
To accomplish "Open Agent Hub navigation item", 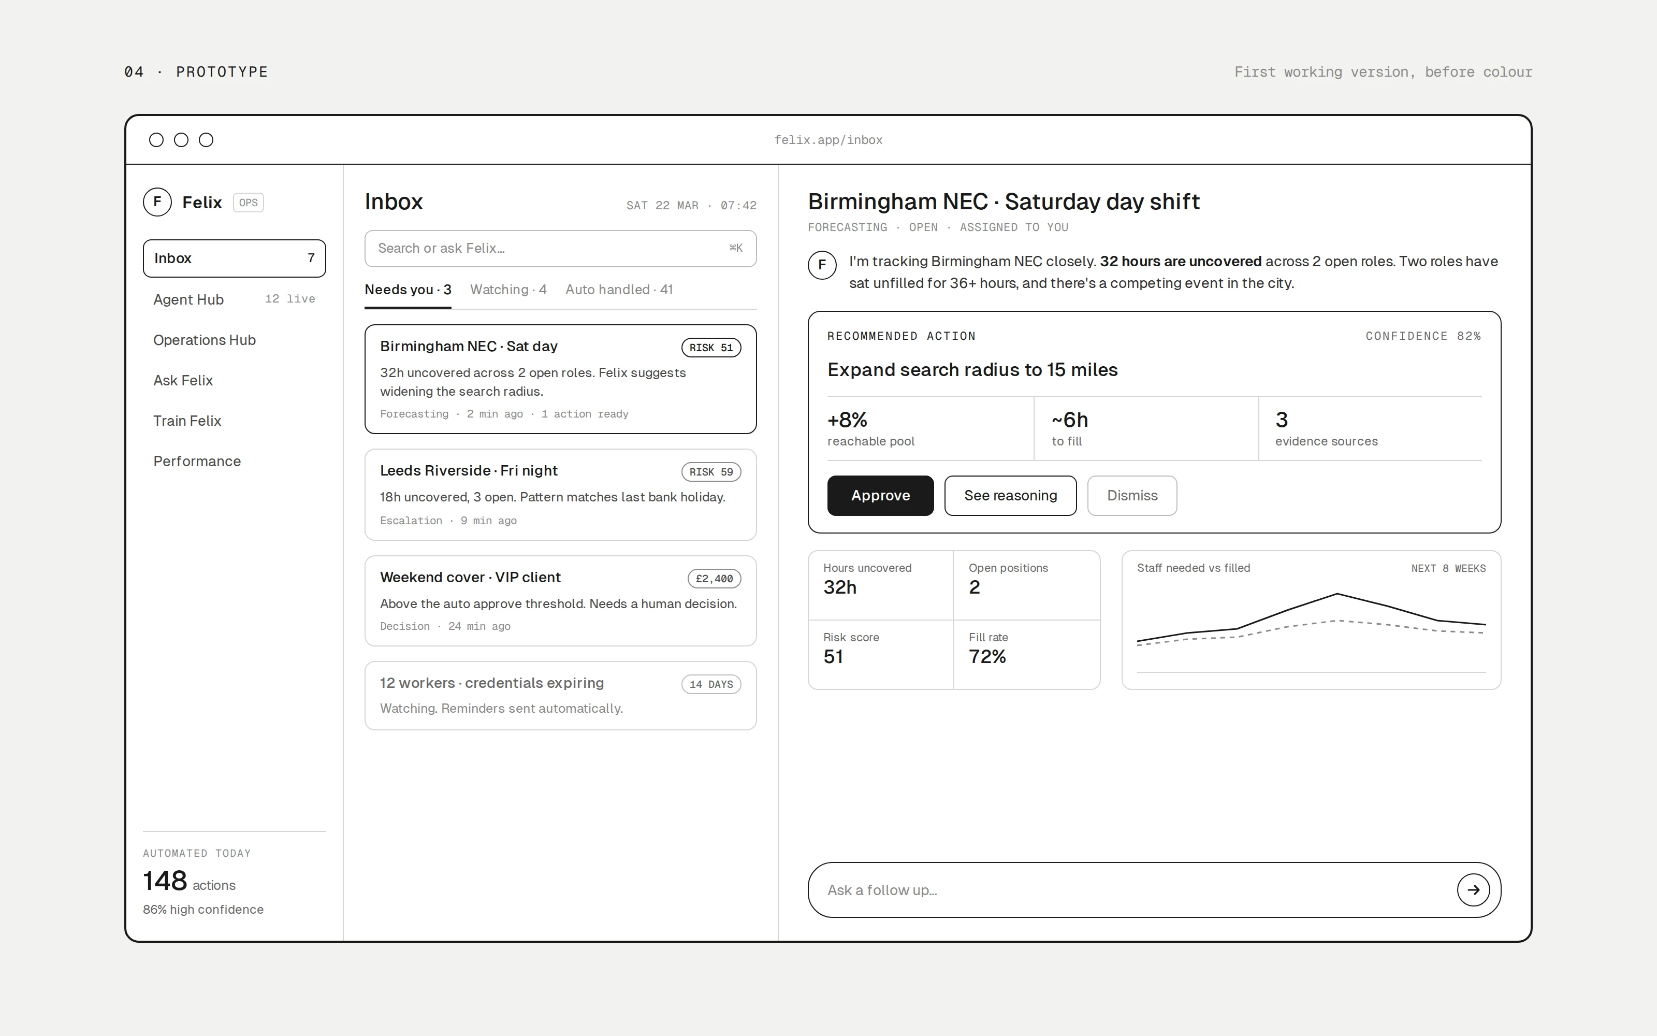I will pos(234,299).
